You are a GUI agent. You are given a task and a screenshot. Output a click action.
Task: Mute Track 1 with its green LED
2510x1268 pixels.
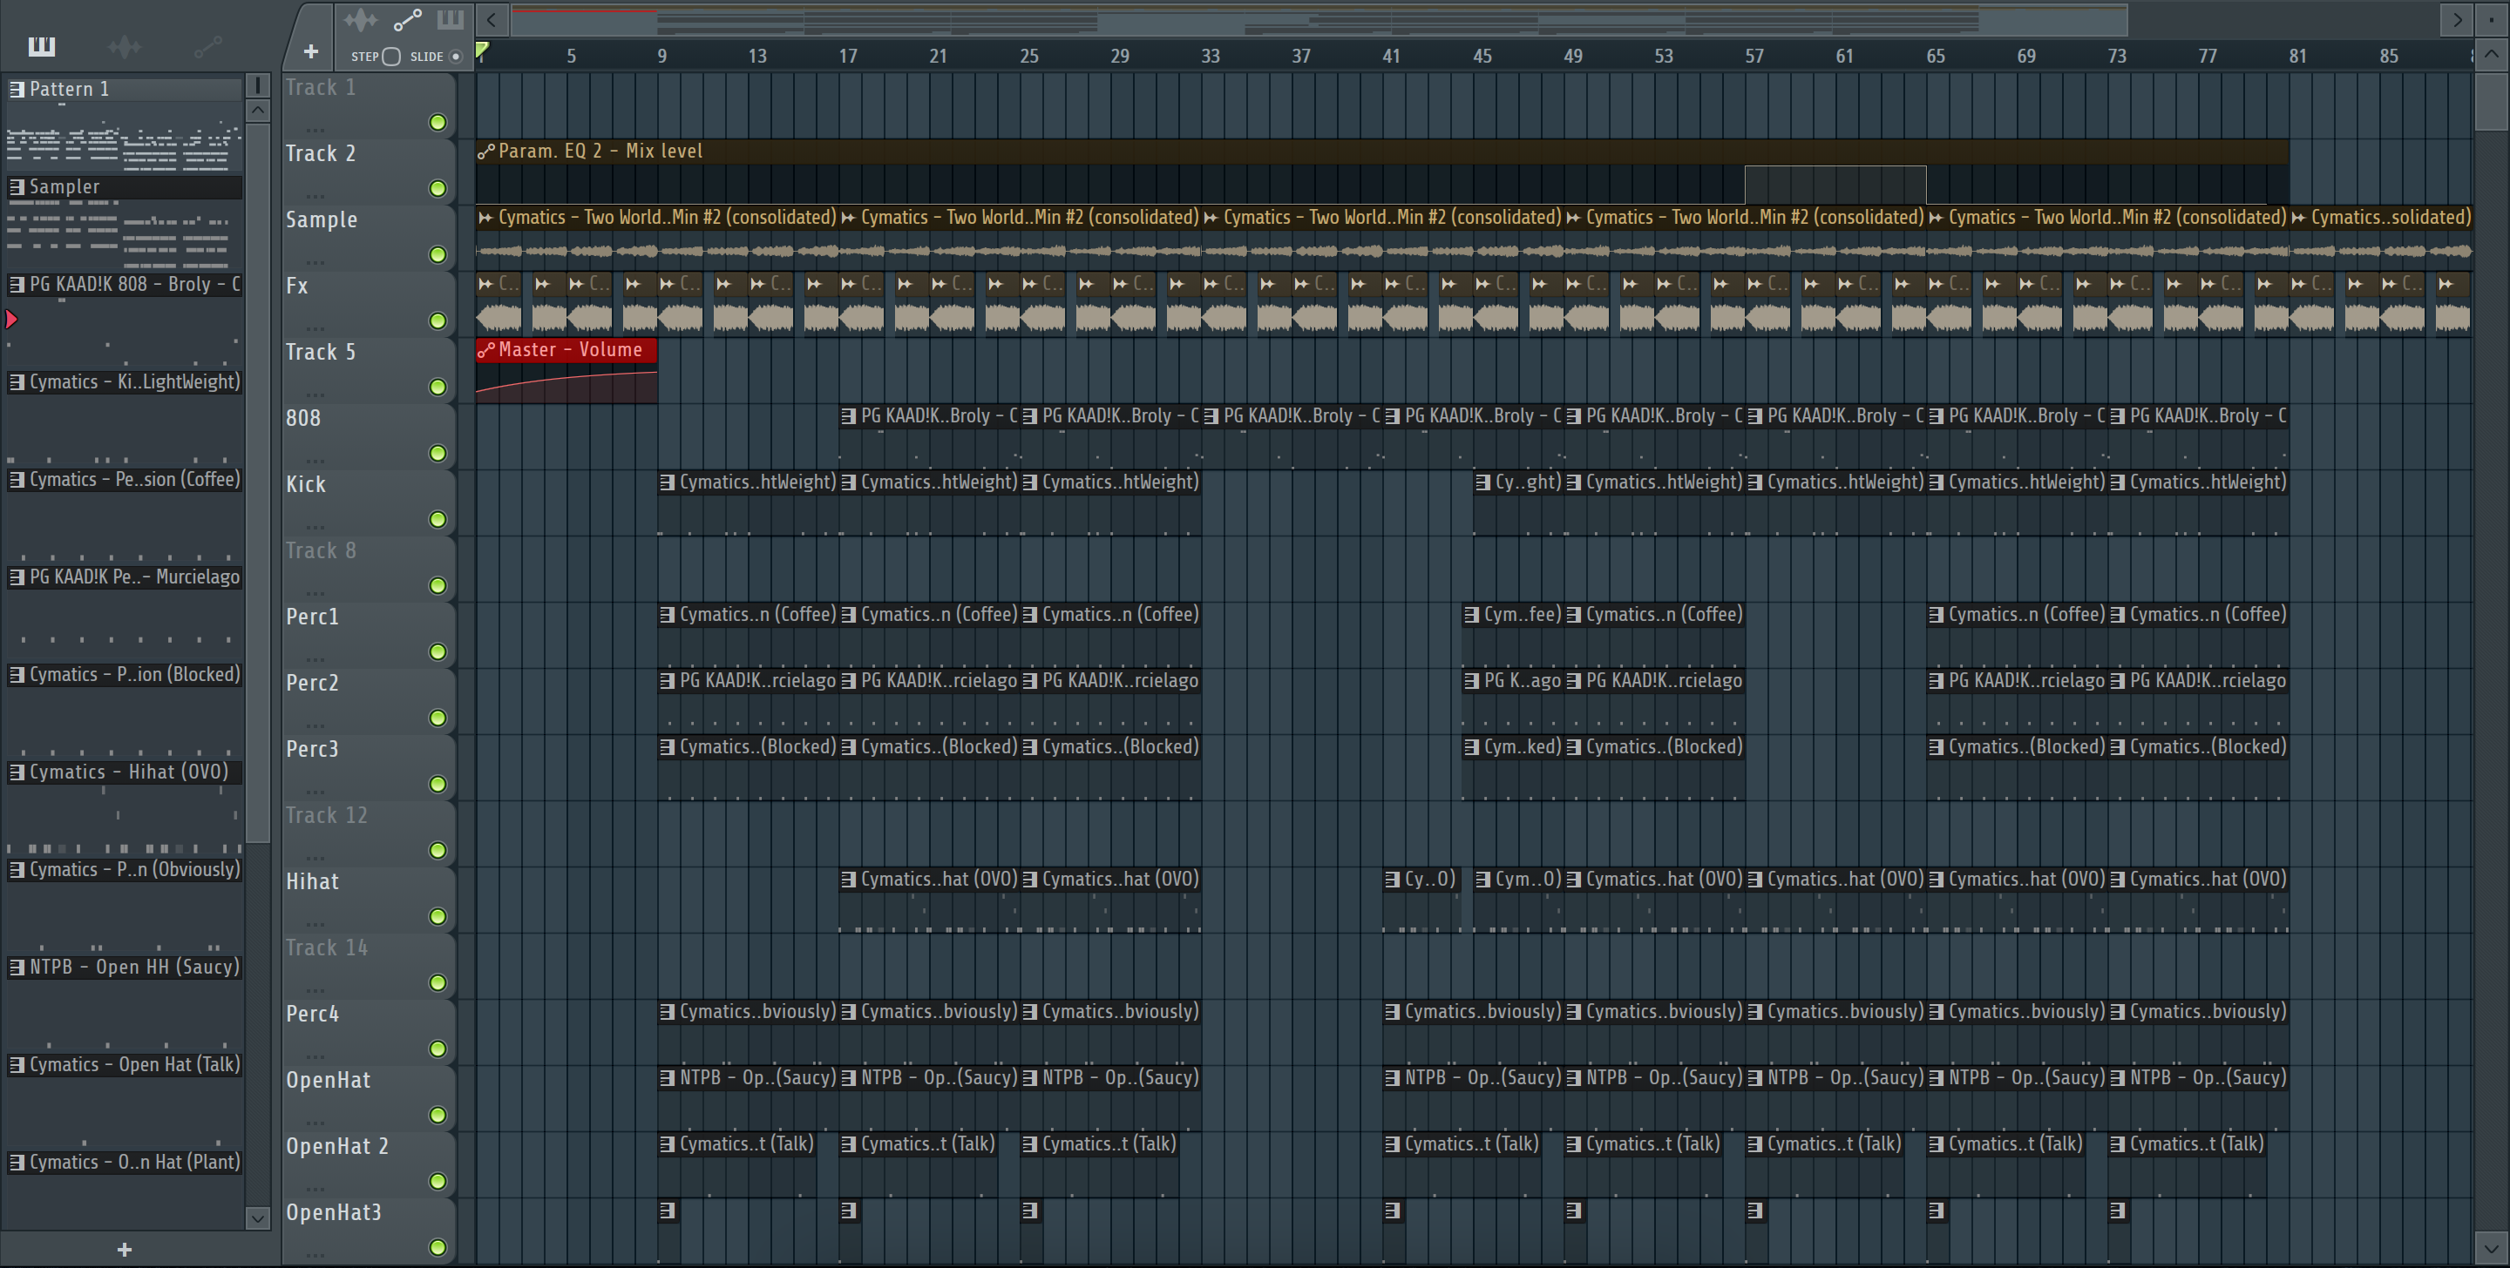click(x=438, y=123)
